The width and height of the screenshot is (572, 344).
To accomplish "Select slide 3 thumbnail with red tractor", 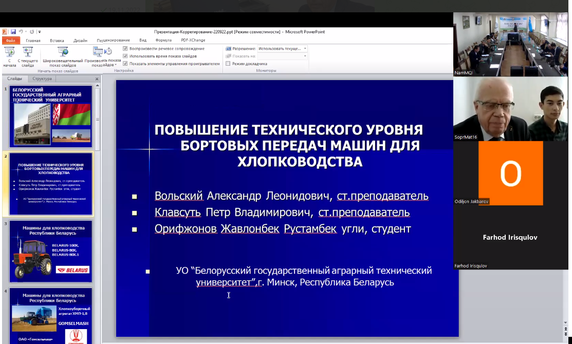I will 50,252.
